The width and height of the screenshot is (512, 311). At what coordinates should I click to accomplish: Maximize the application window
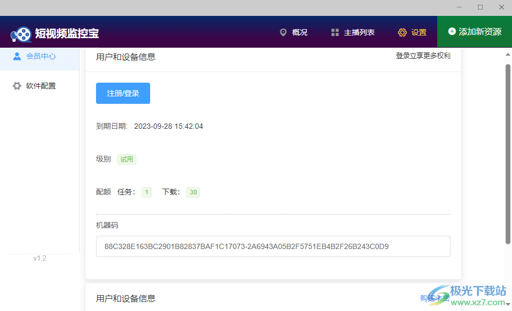[480, 7]
